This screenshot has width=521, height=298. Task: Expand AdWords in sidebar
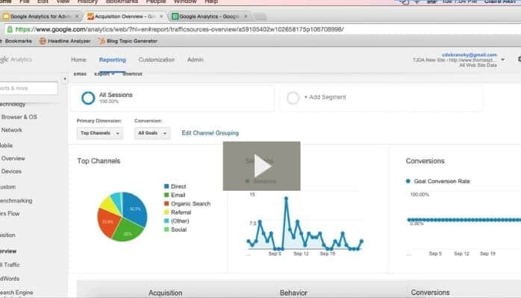[x=10, y=279]
